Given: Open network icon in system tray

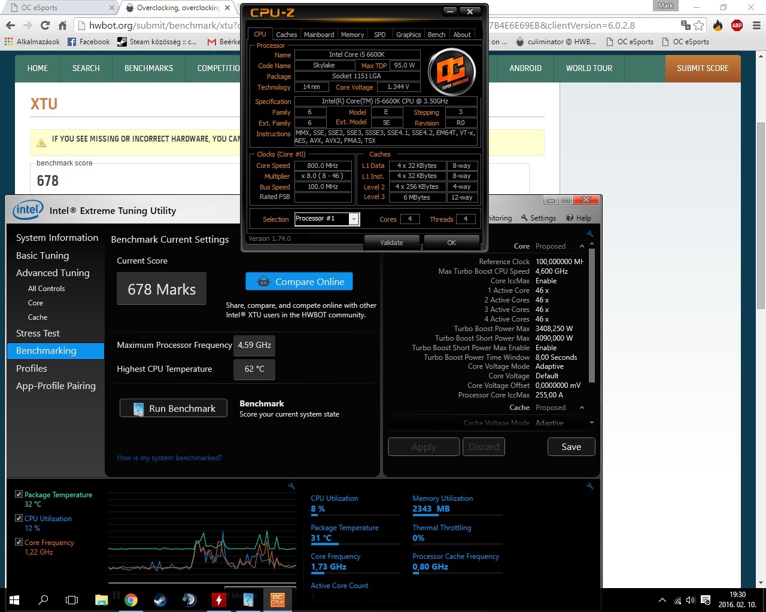Looking at the screenshot, I should tap(677, 601).
